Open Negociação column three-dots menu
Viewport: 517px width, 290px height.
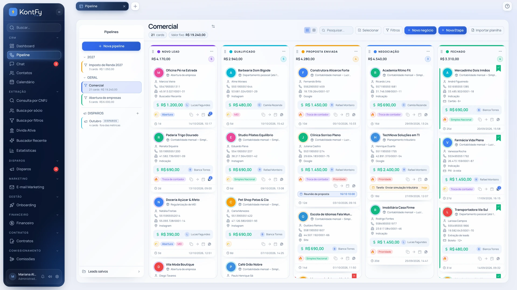[x=428, y=52]
